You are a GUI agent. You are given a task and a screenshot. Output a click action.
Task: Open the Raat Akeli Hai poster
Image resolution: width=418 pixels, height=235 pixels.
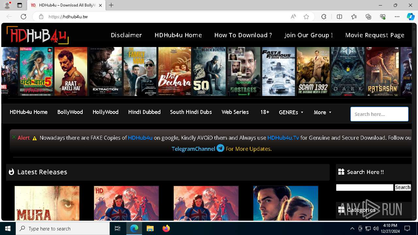(71, 71)
